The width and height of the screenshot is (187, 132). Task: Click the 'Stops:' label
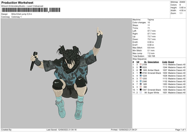pos(136,25)
